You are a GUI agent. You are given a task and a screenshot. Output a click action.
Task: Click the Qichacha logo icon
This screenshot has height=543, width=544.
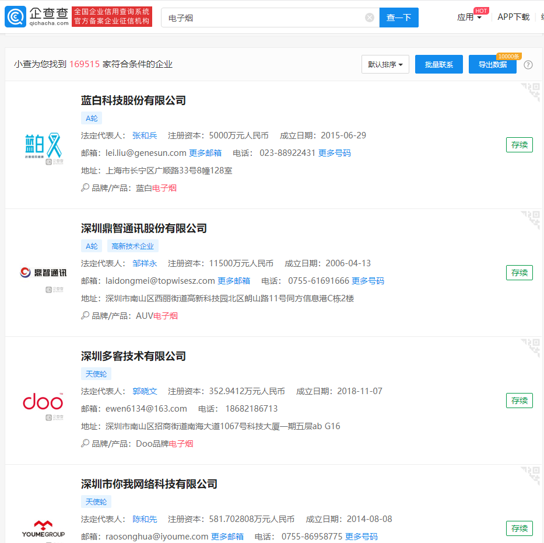15,17
